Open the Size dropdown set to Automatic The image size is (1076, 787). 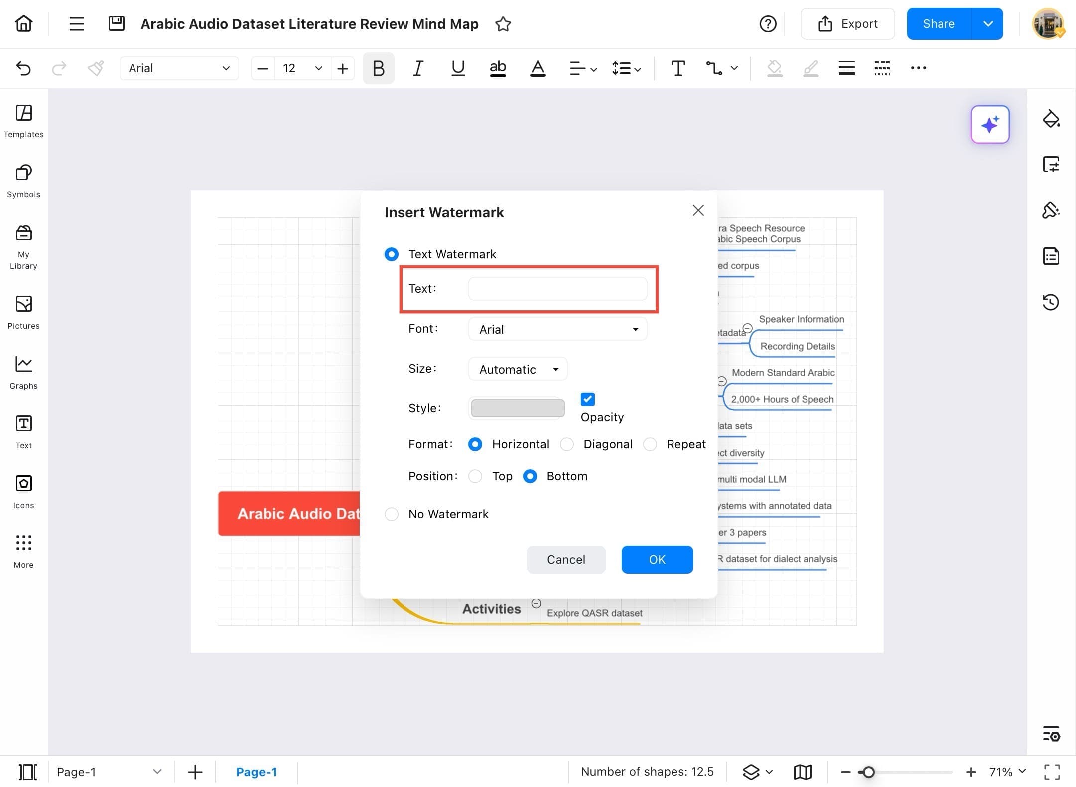(517, 369)
